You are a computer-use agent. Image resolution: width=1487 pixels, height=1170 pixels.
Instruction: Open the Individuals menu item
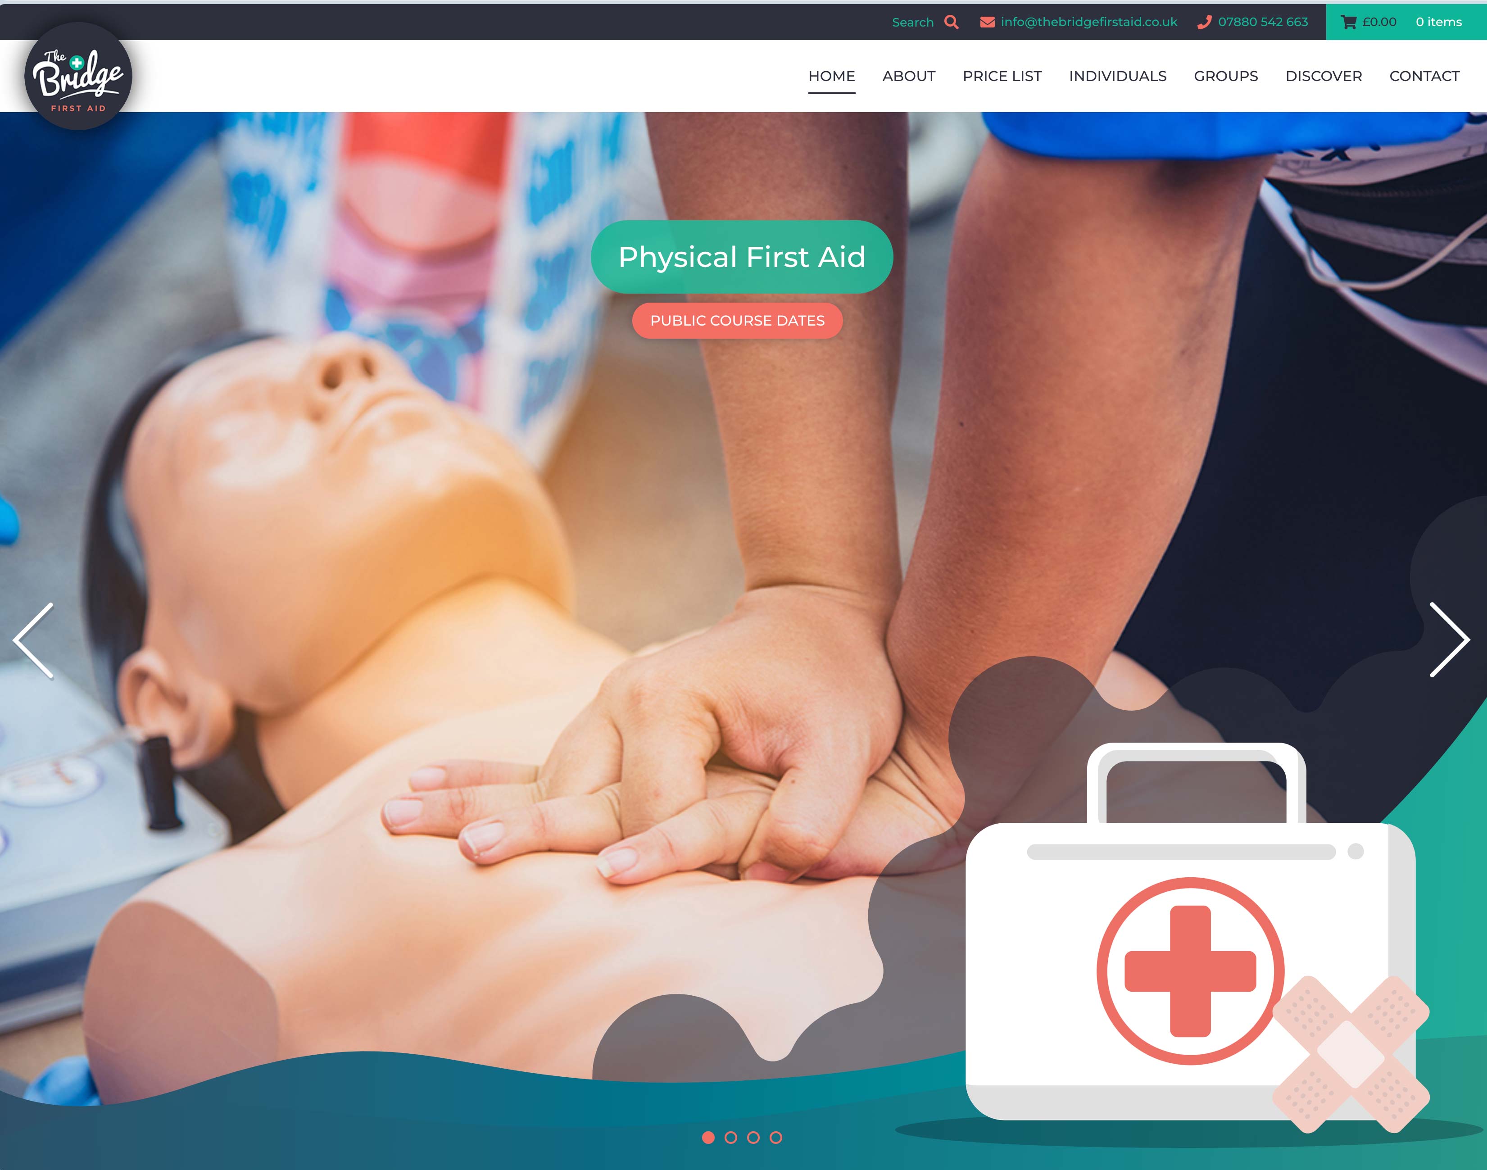pos(1118,76)
